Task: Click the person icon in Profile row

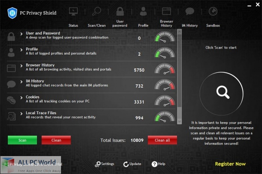Action: pos(11,52)
